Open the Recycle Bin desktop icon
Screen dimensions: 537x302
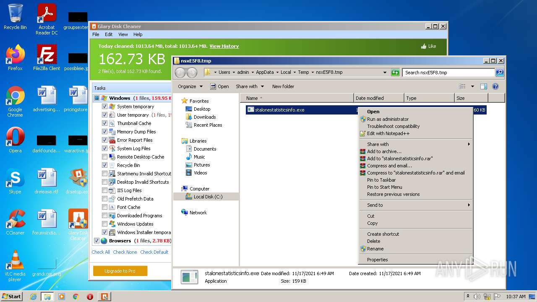pos(15,17)
